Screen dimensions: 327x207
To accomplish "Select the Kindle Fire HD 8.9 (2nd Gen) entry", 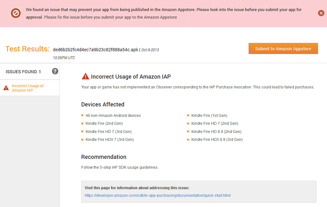I will tap(216, 132).
